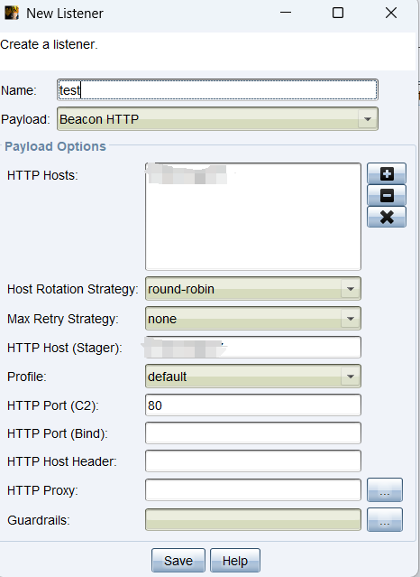Add a new HTTP host with plus icon
The image size is (420, 577).
pos(387,173)
